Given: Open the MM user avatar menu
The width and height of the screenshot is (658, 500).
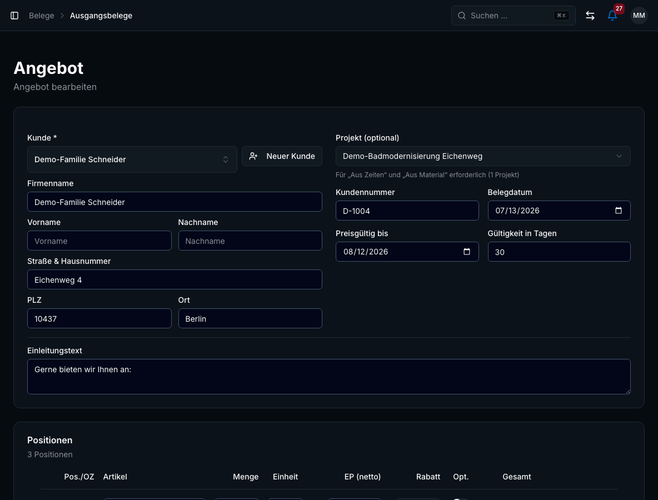Looking at the screenshot, I should tap(639, 16).
